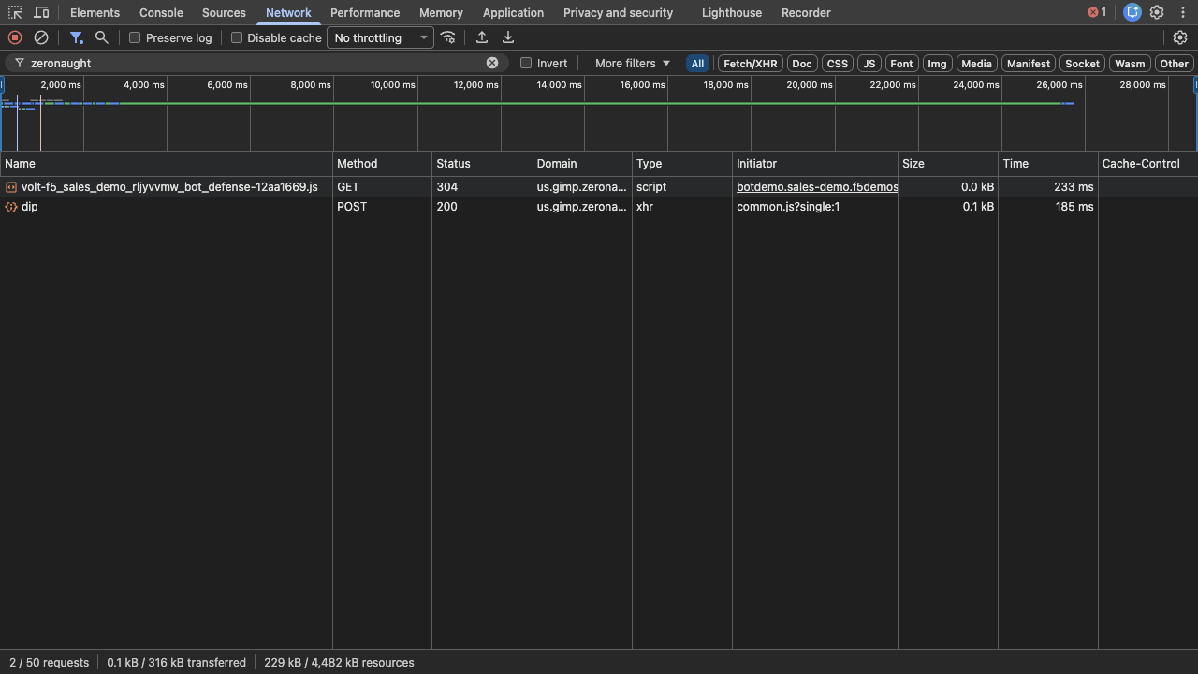Import a HAR file
The image size is (1198, 674).
481,37
